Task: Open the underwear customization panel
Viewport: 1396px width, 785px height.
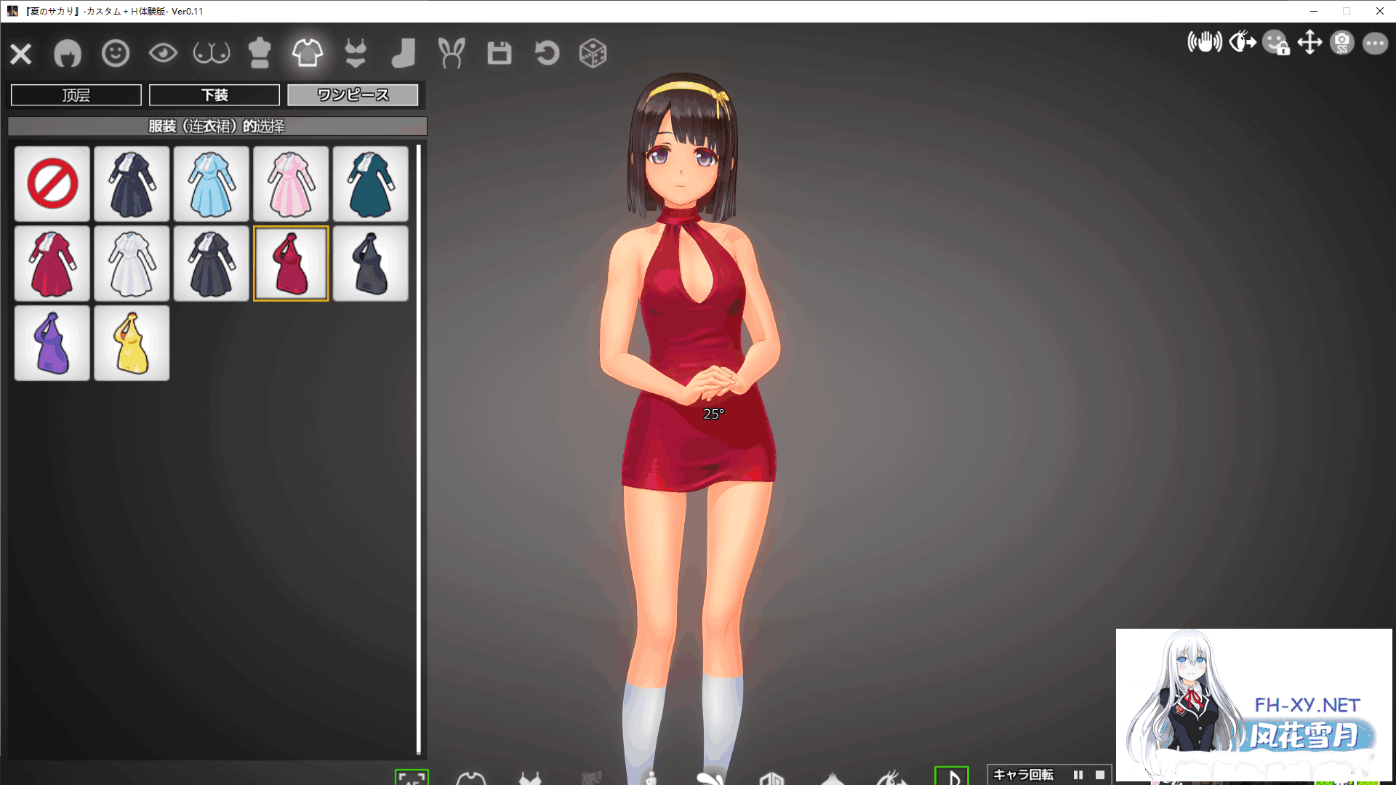Action: (x=355, y=52)
